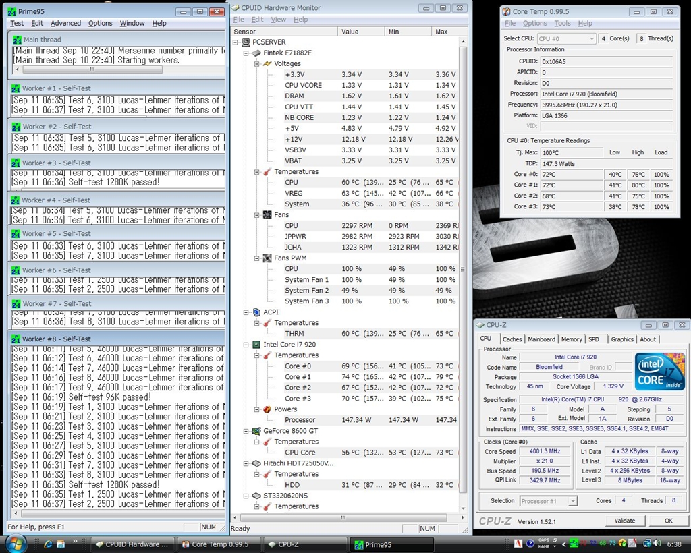Open the Advanced menu in Prime95
Image resolution: width=691 pixels, height=553 pixels.
(65, 24)
